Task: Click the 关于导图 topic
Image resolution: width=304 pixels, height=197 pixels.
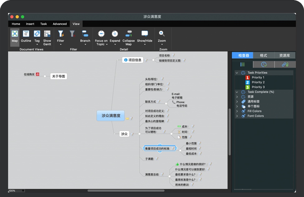Action: 59,76
